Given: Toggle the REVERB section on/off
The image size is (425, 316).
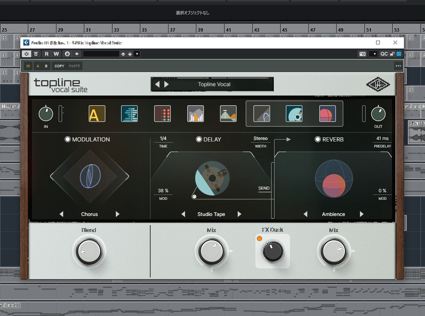Looking at the screenshot, I should (x=318, y=139).
